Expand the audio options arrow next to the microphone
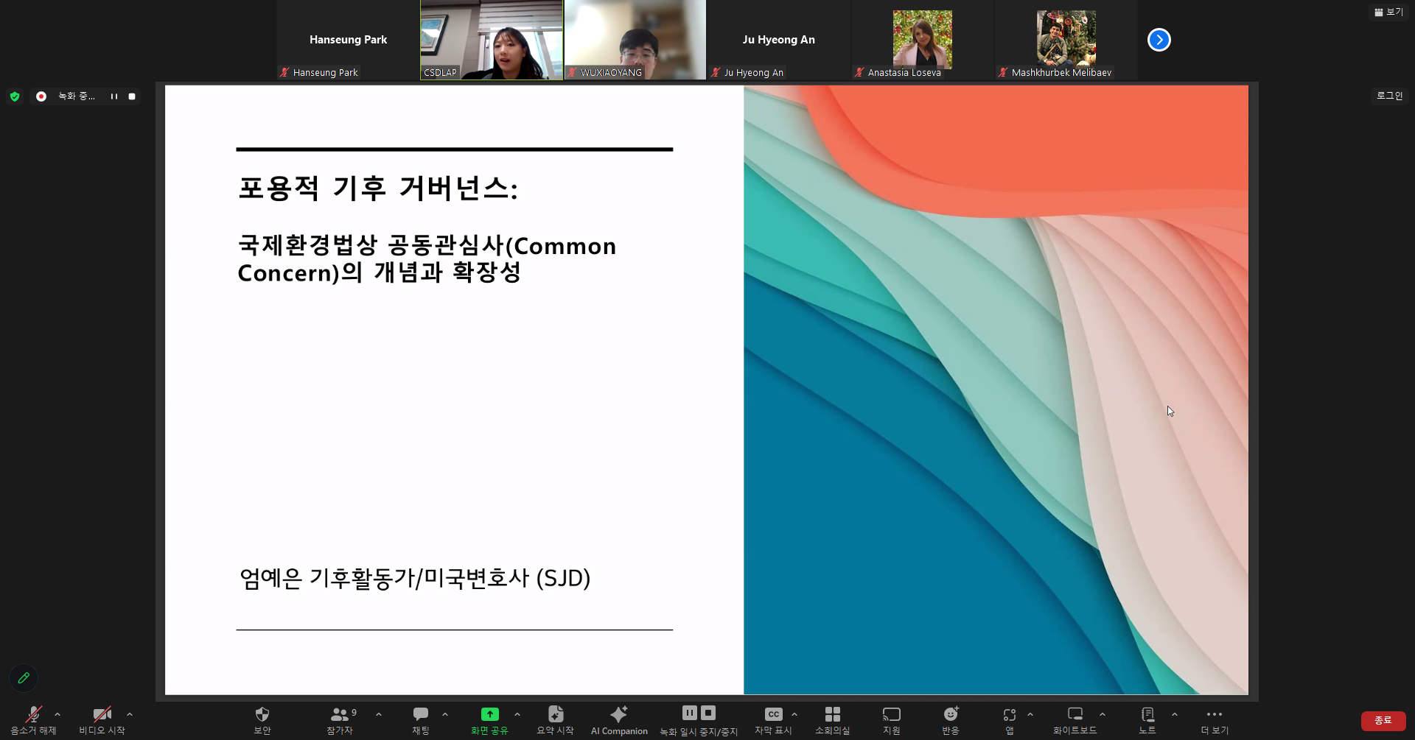 [57, 714]
